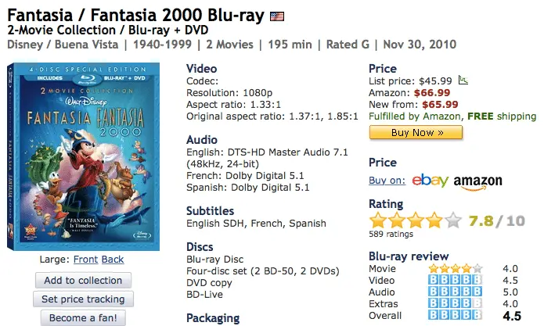The image size is (544, 326).
Task: Click the eBay logo
Action: pyautogui.click(x=430, y=181)
